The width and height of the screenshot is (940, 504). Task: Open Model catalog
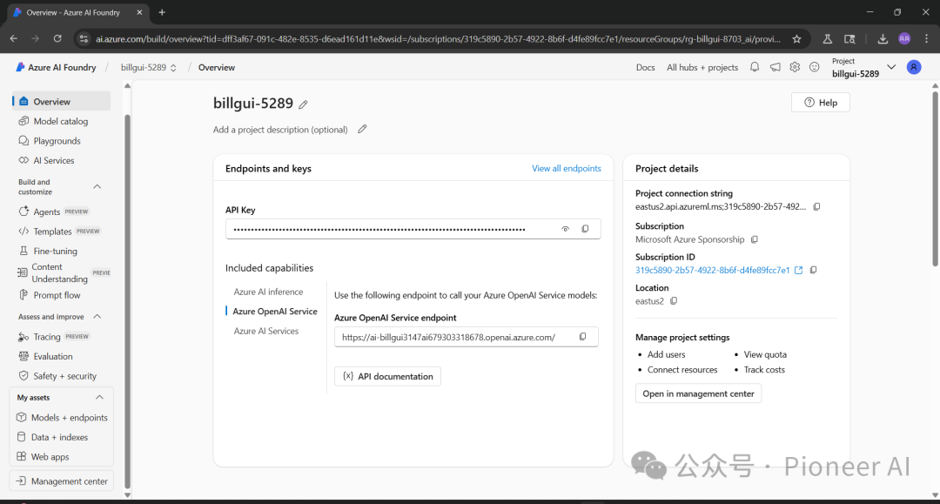tap(61, 121)
